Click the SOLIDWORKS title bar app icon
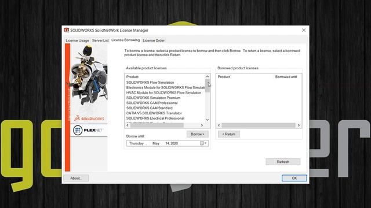 67,30
